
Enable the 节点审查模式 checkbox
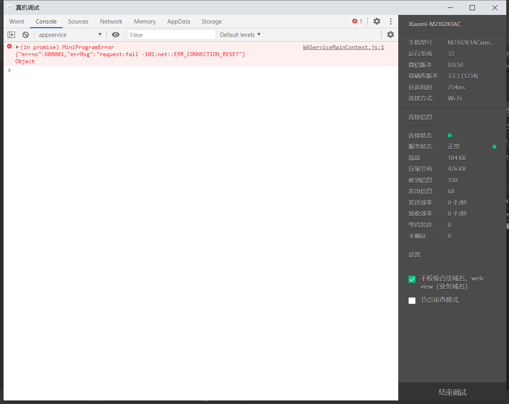tap(412, 301)
